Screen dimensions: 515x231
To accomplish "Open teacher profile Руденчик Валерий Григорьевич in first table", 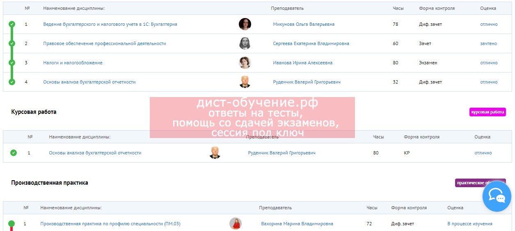I will point(307,82).
